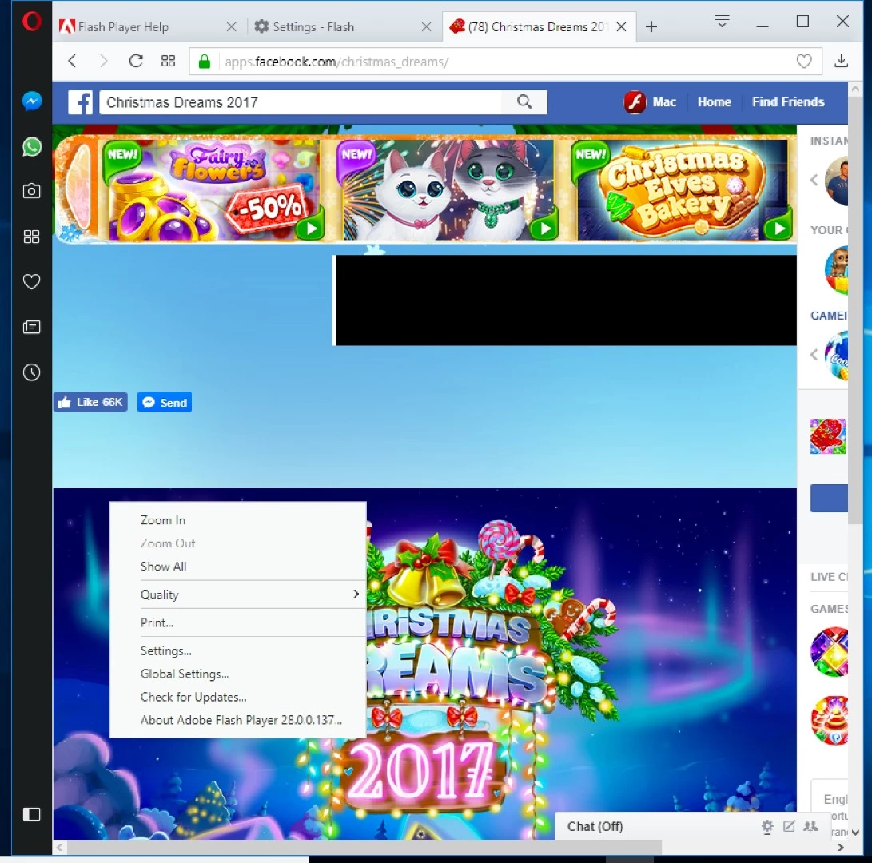This screenshot has height=863, width=872.
Task: Open the downloads arrow icon
Action: coord(841,61)
